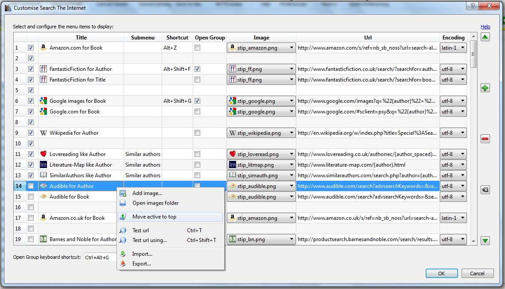Click the Audible for Book icon

43,196
